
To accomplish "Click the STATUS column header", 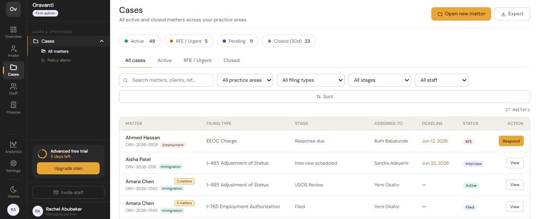I will coord(470,124).
